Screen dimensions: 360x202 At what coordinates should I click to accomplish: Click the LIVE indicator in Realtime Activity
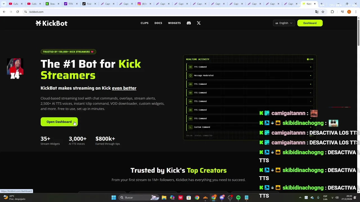click(x=310, y=59)
